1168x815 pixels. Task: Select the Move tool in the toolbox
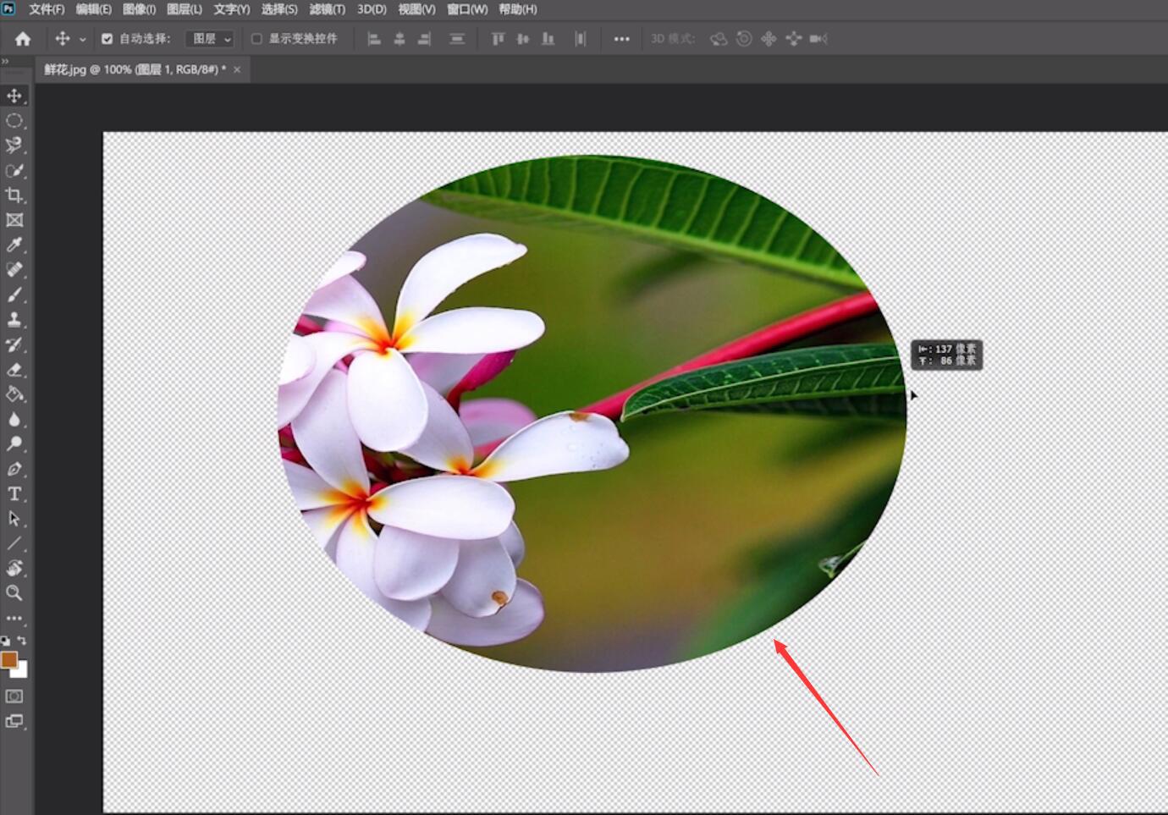tap(14, 96)
